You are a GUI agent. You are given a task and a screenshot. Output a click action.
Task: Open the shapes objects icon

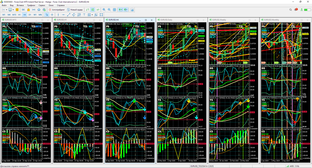[89, 15]
